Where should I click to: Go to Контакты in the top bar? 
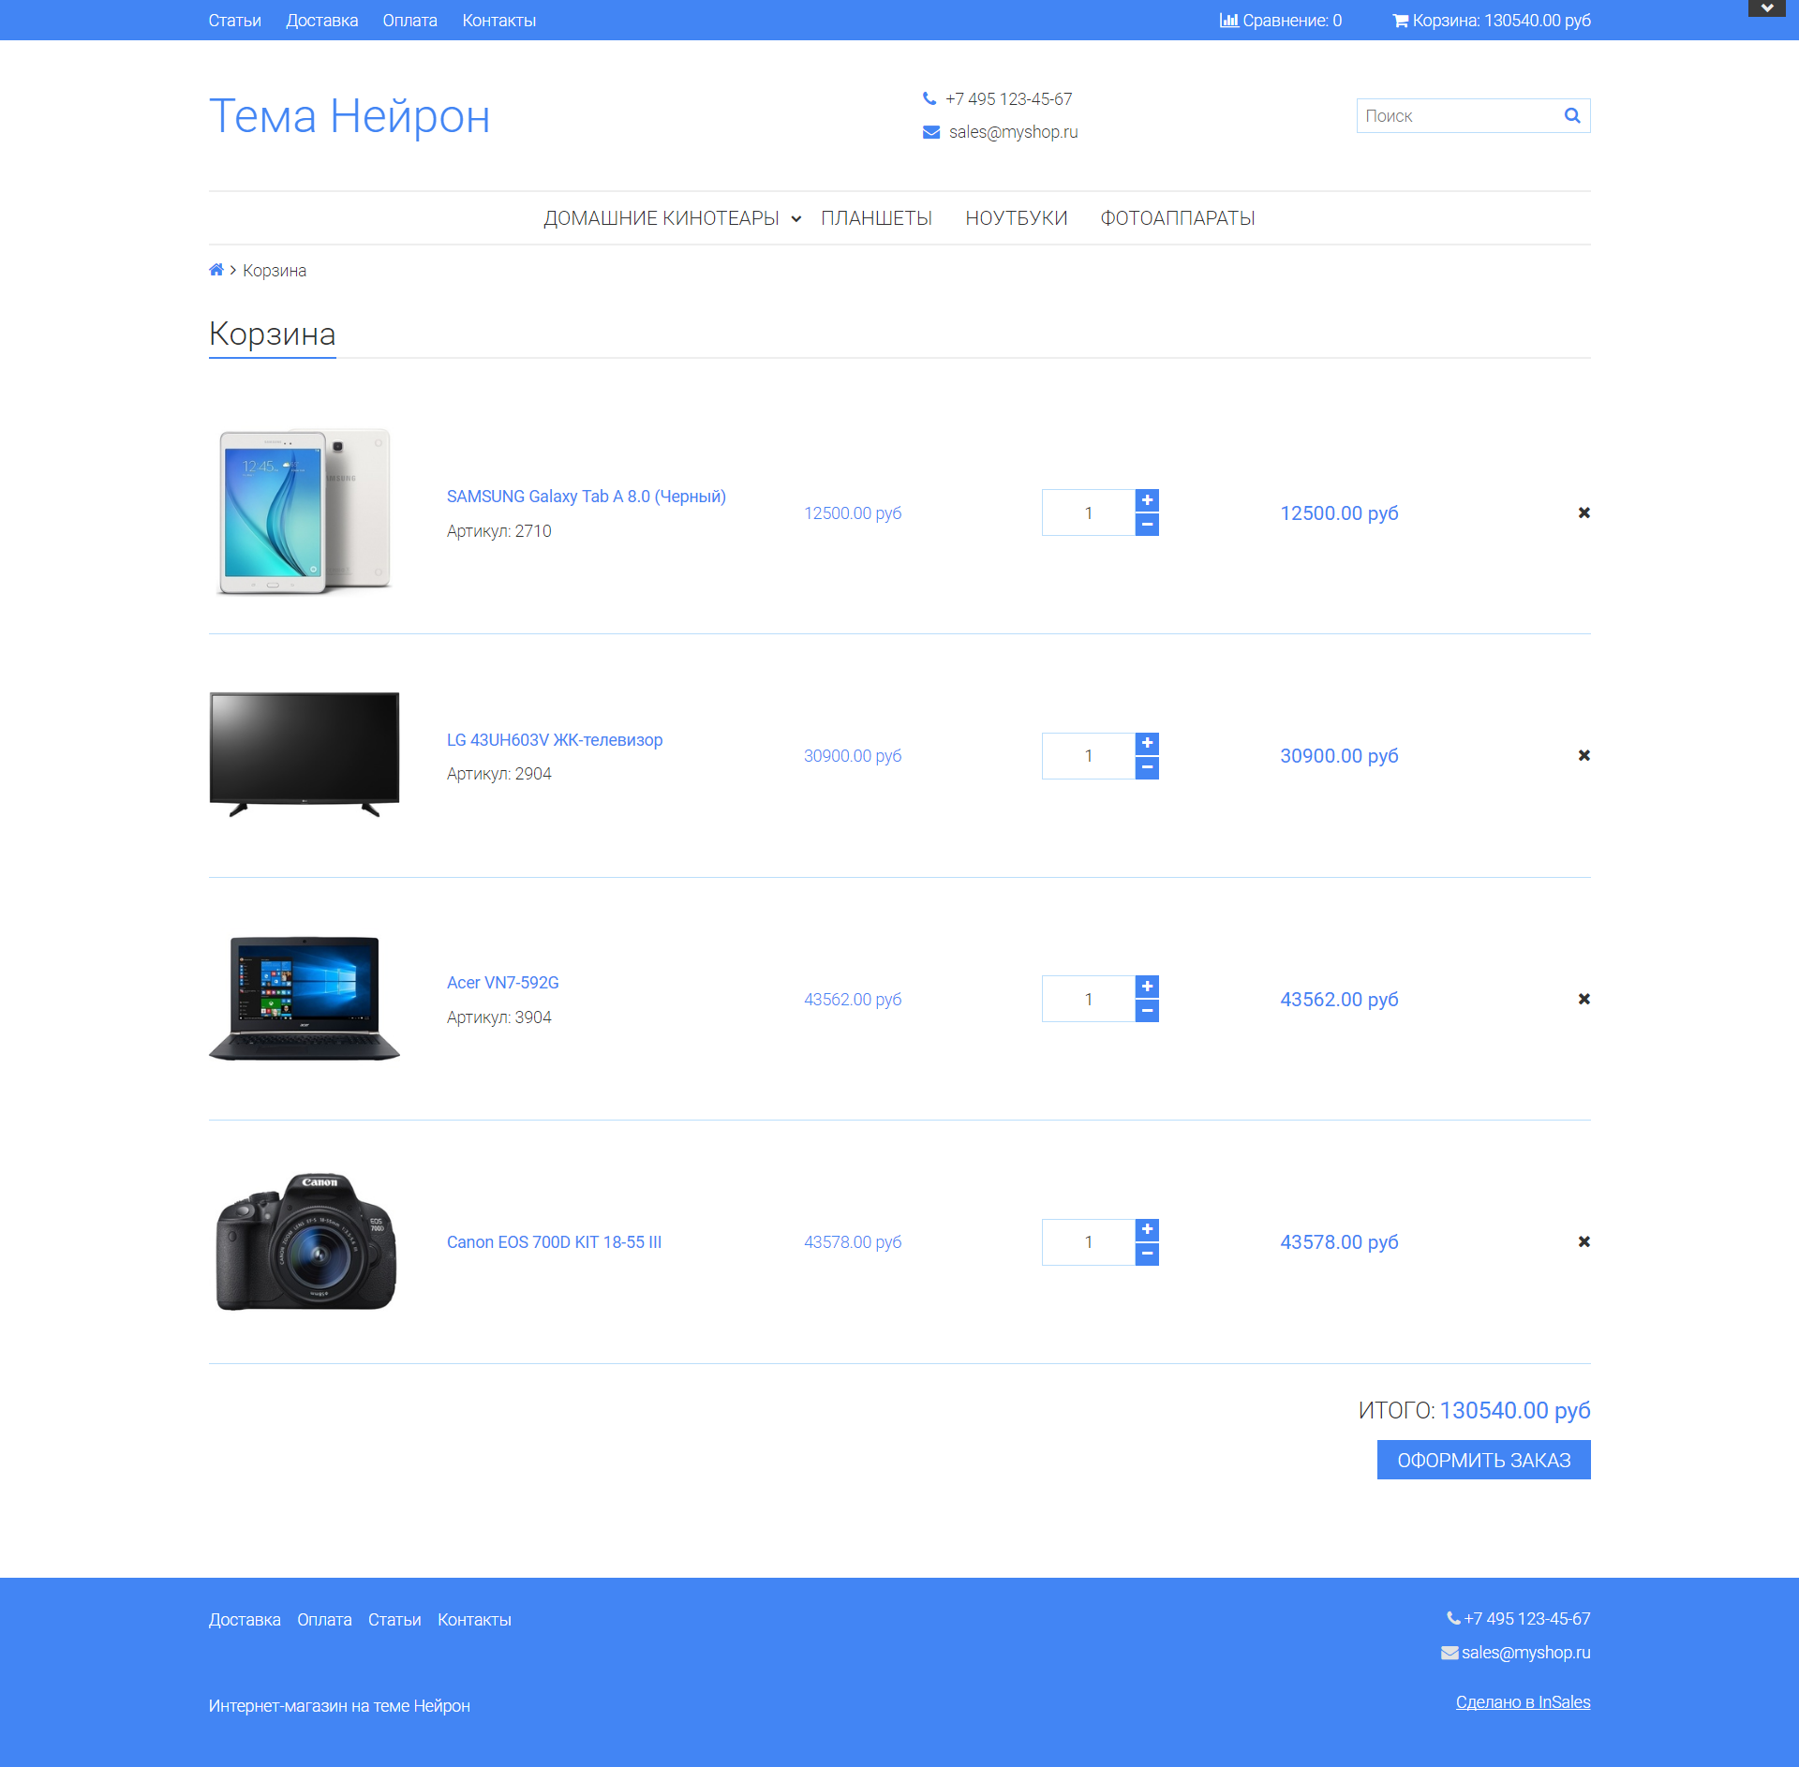pos(499,21)
